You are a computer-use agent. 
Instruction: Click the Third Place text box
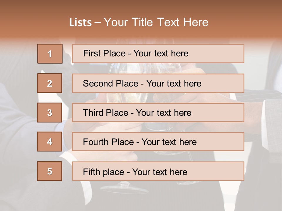point(158,113)
